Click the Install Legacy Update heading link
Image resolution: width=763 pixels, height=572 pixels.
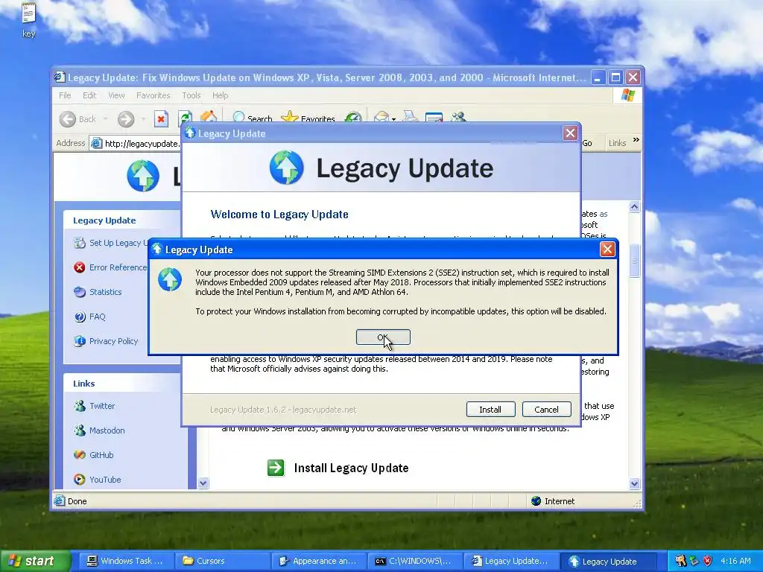(x=352, y=468)
